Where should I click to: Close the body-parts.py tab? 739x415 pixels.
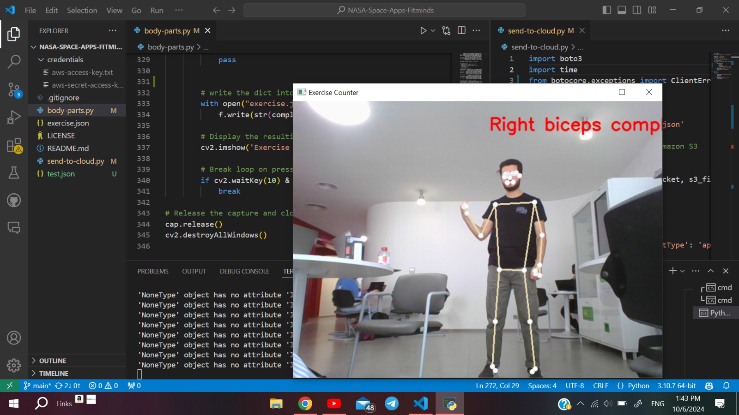point(208,30)
